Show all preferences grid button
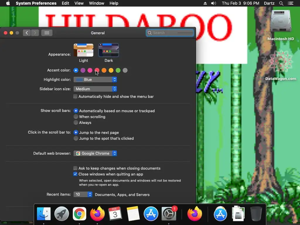 point(47,33)
